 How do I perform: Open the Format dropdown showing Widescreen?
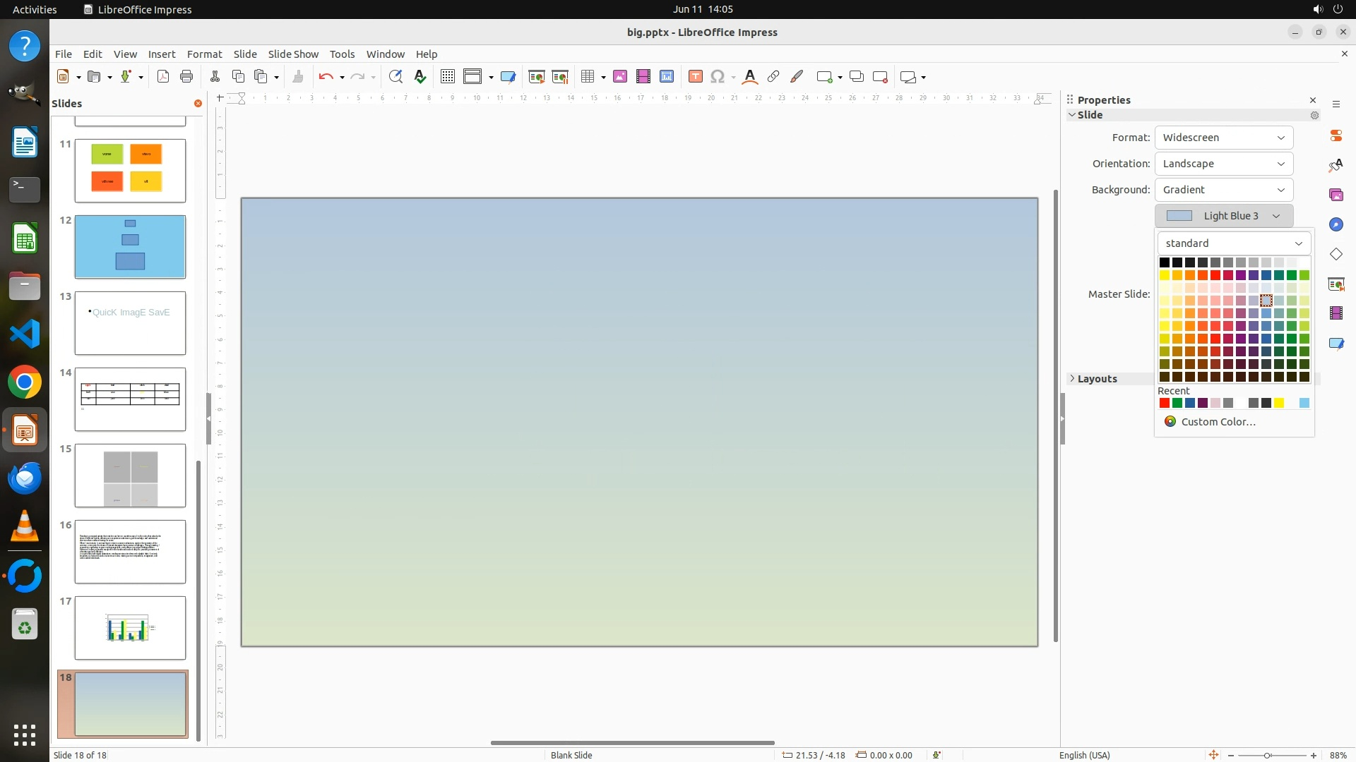pyautogui.click(x=1223, y=138)
